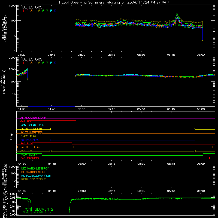Click DETECTORS: heading in rear segments panel
218x218 pixels.
33,59
